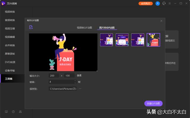This screenshot has width=190, height=118.
Task: Adjust the frame rate stepper arrows
Action: [75, 82]
